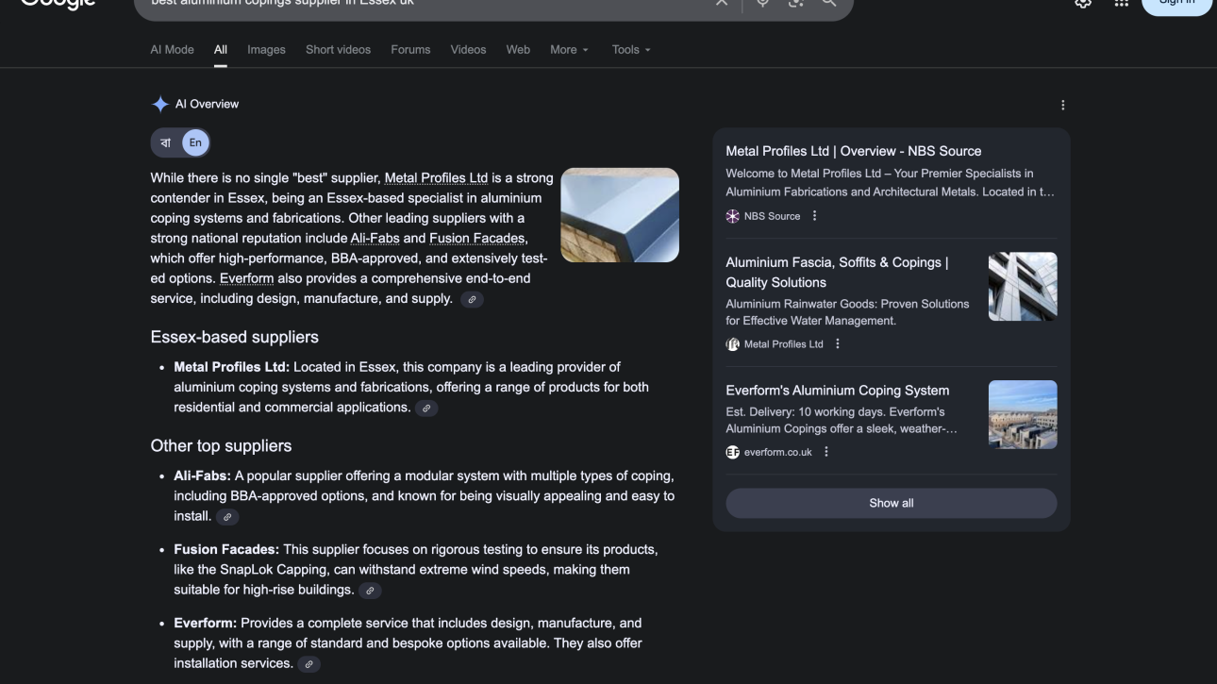The image size is (1217, 684).
Task: Click the source link icon after Ali-Fabs description
Action: point(227,517)
